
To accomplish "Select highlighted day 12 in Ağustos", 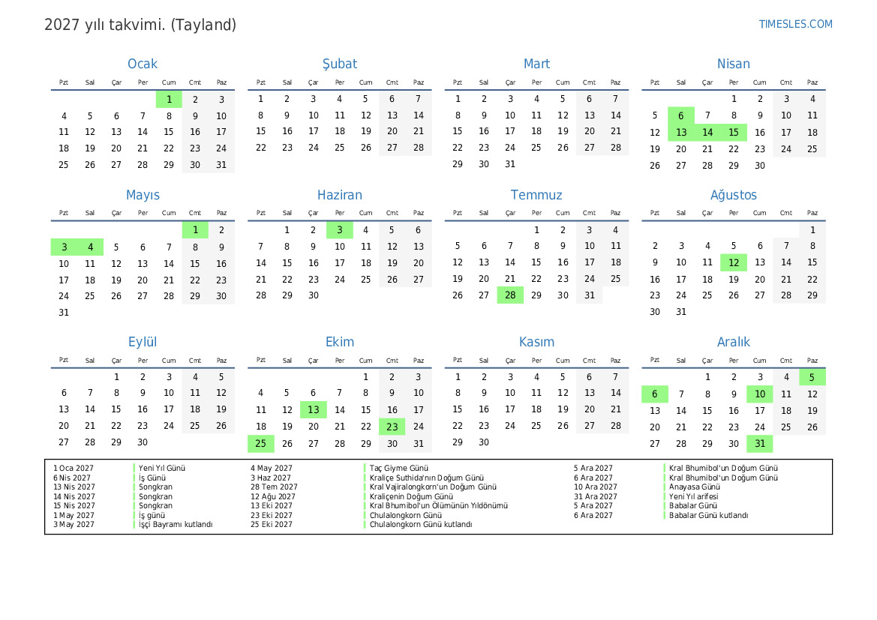I will click(x=733, y=262).
